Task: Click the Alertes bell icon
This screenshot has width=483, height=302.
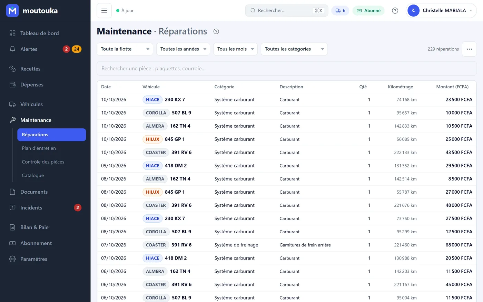Action: pos(12,49)
